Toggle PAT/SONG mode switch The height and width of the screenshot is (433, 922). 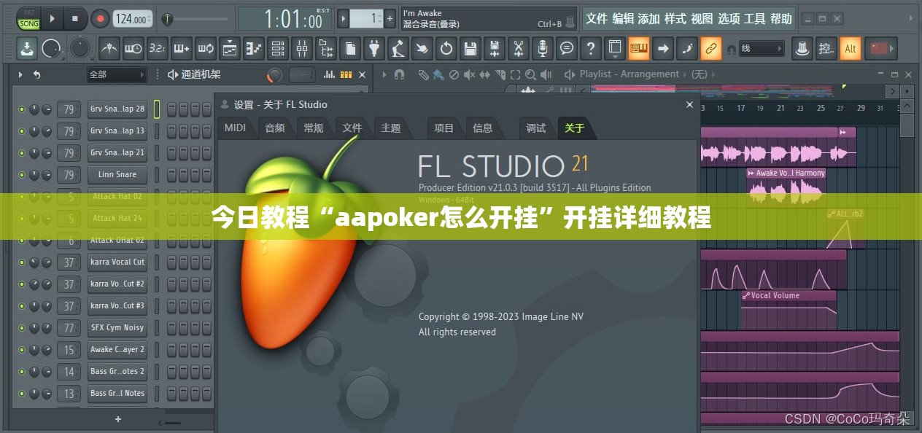29,19
